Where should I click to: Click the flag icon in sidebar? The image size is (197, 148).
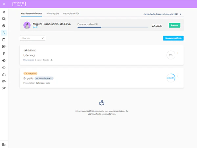coord(4,33)
